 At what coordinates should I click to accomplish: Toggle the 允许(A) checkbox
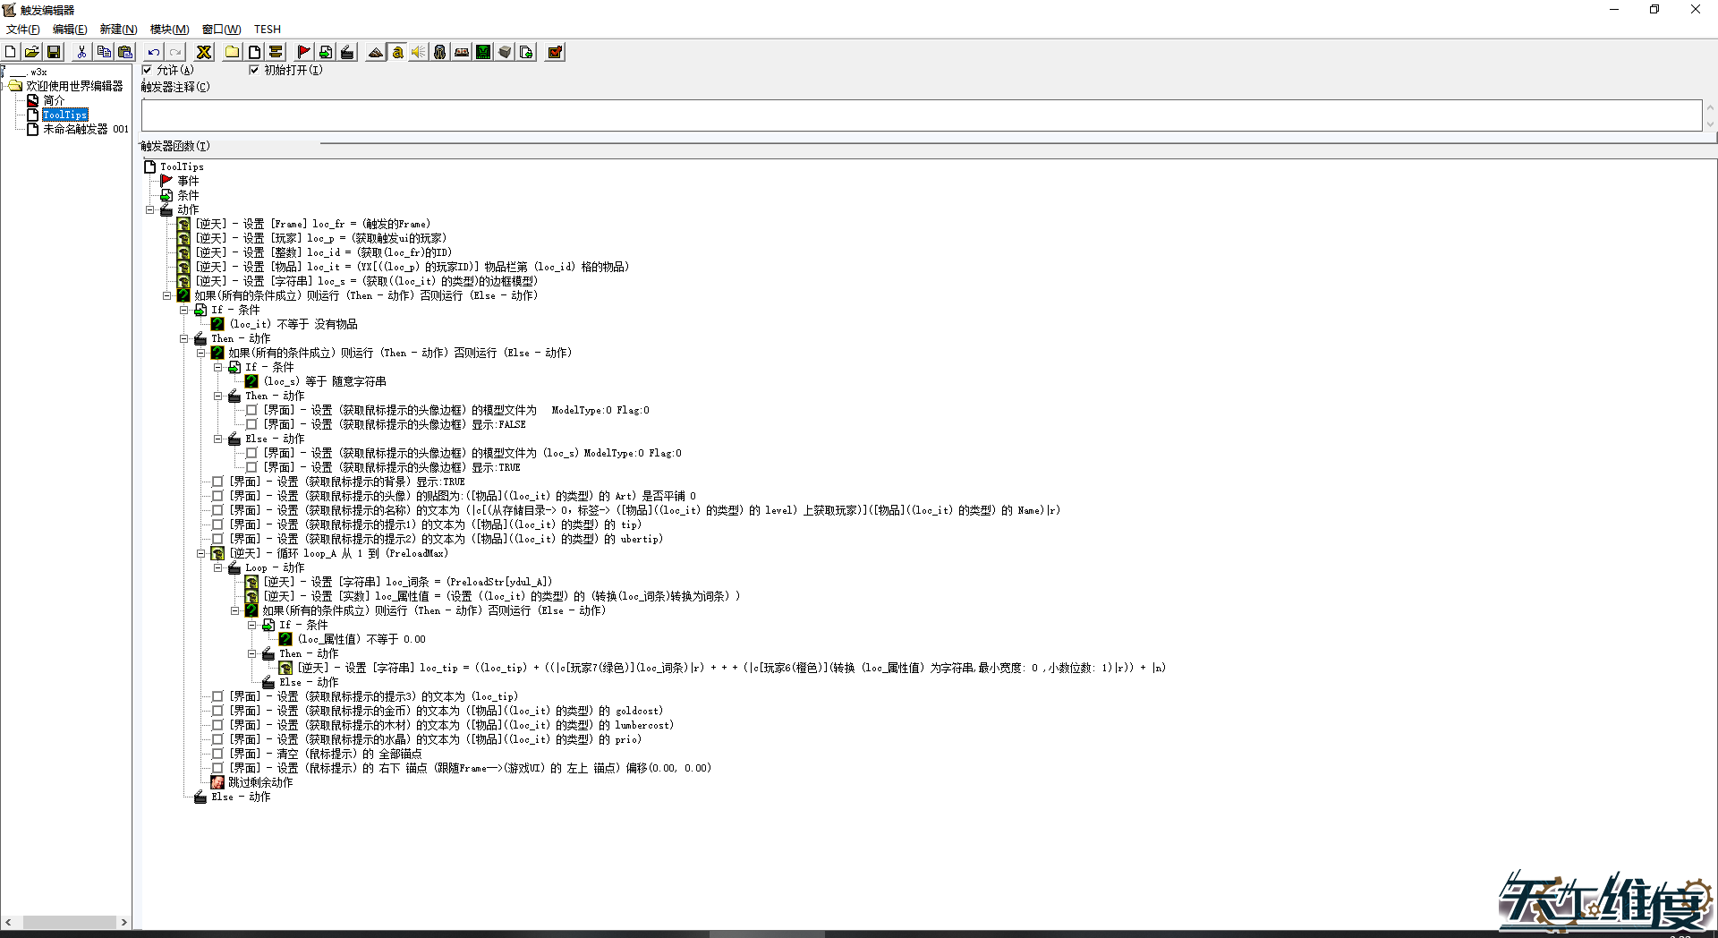148,70
